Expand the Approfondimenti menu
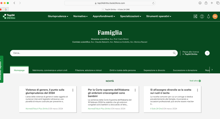The height and width of the screenshot is (119, 220). click(104, 16)
